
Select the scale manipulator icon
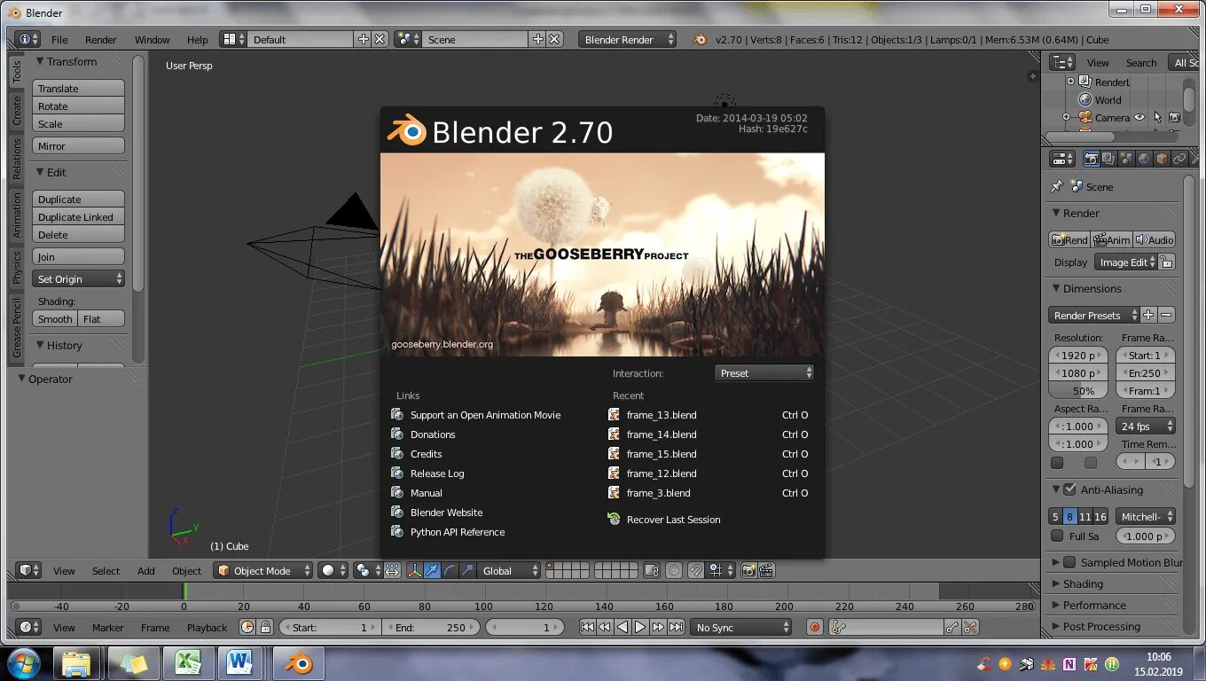coord(466,570)
